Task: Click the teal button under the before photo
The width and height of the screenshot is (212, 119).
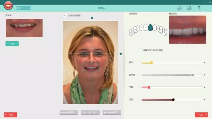Action: point(12,44)
